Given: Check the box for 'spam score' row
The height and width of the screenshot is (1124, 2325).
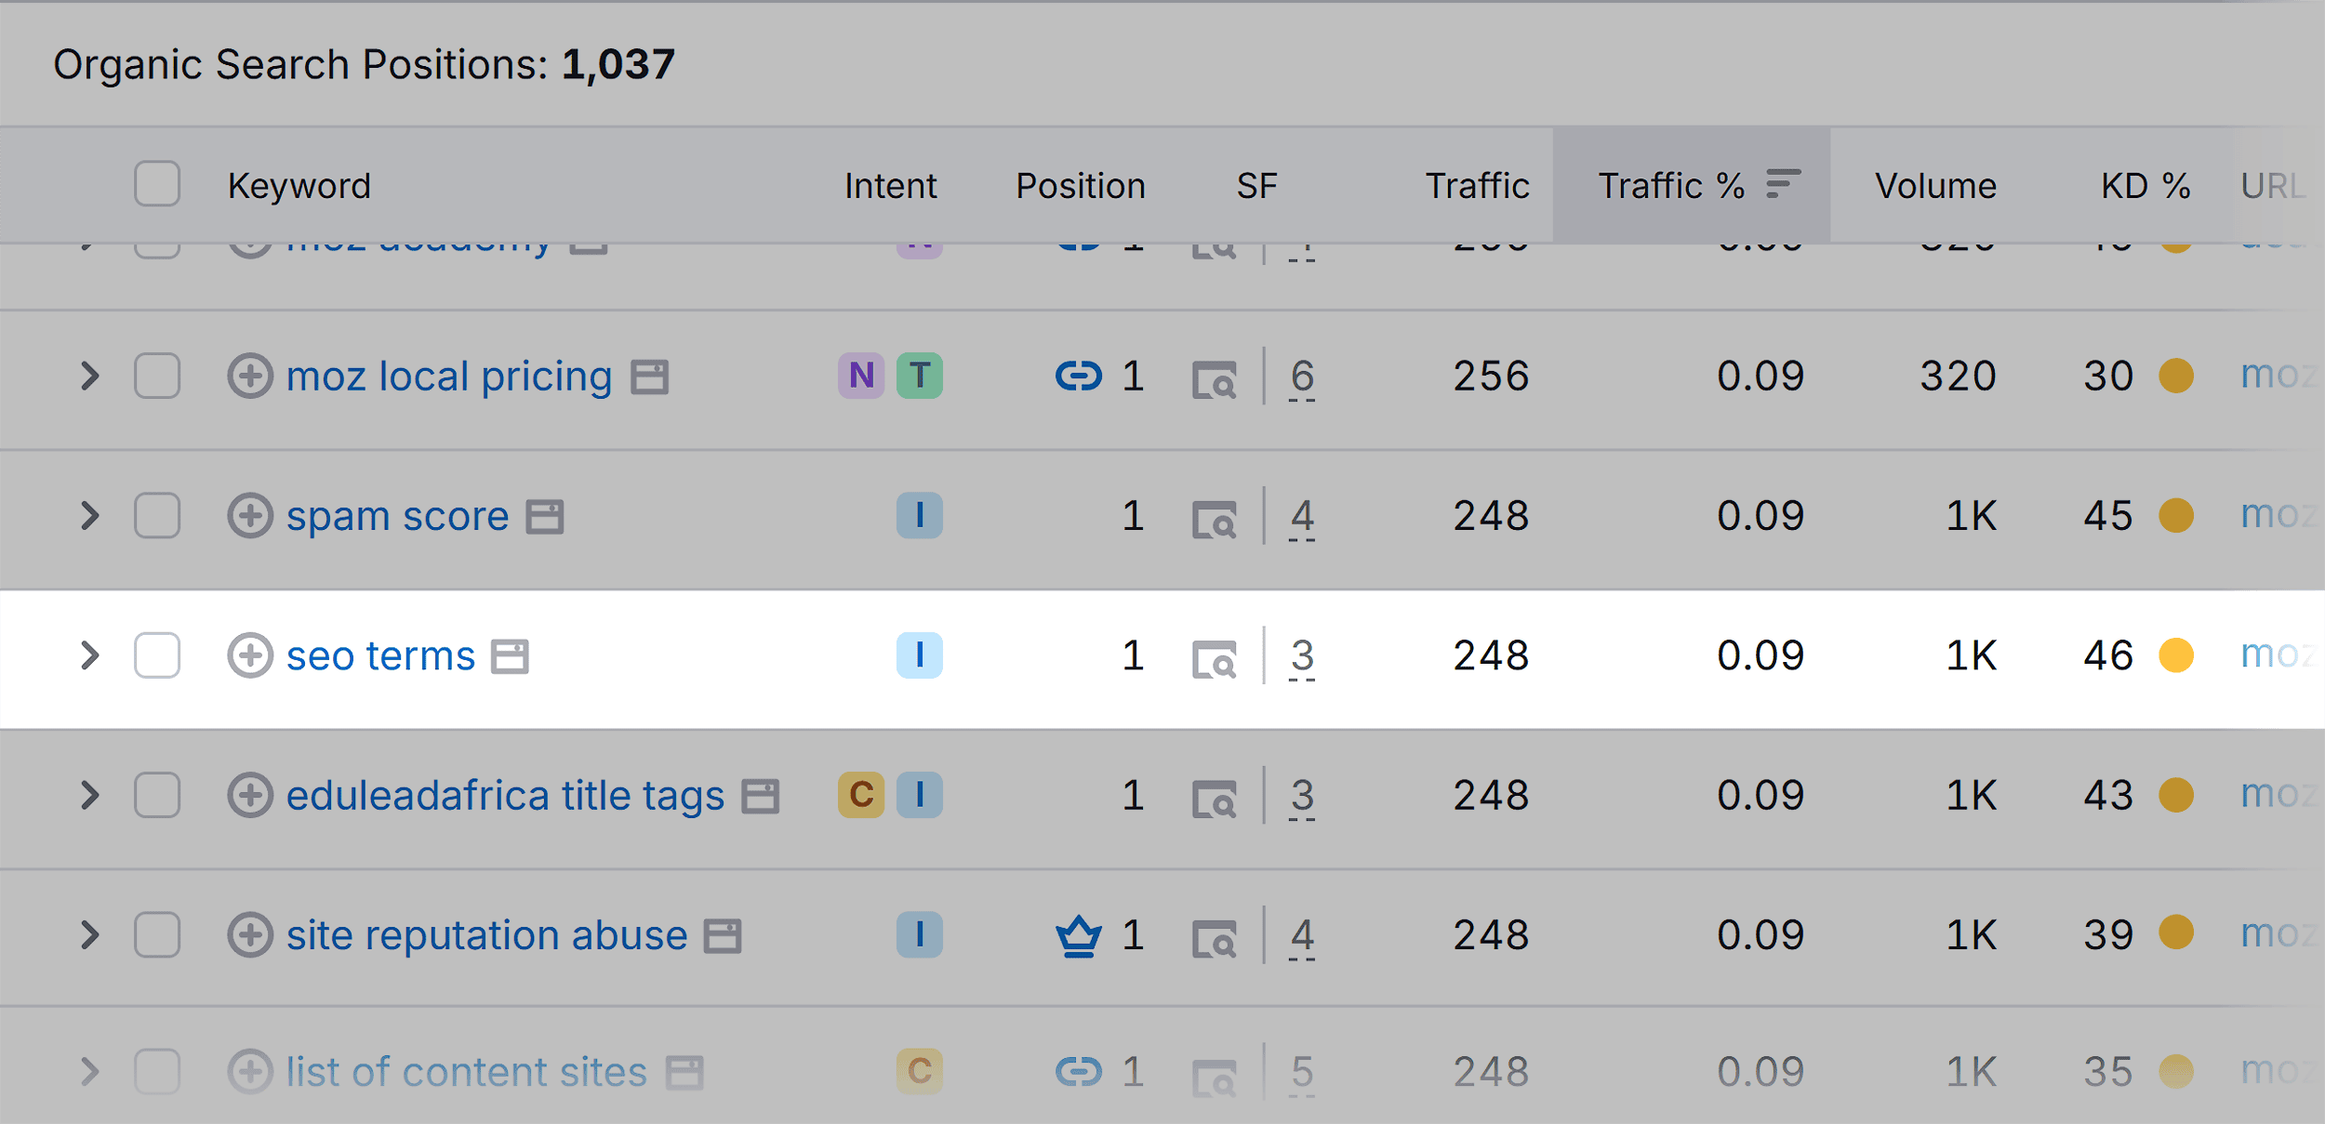Looking at the screenshot, I should (x=157, y=515).
